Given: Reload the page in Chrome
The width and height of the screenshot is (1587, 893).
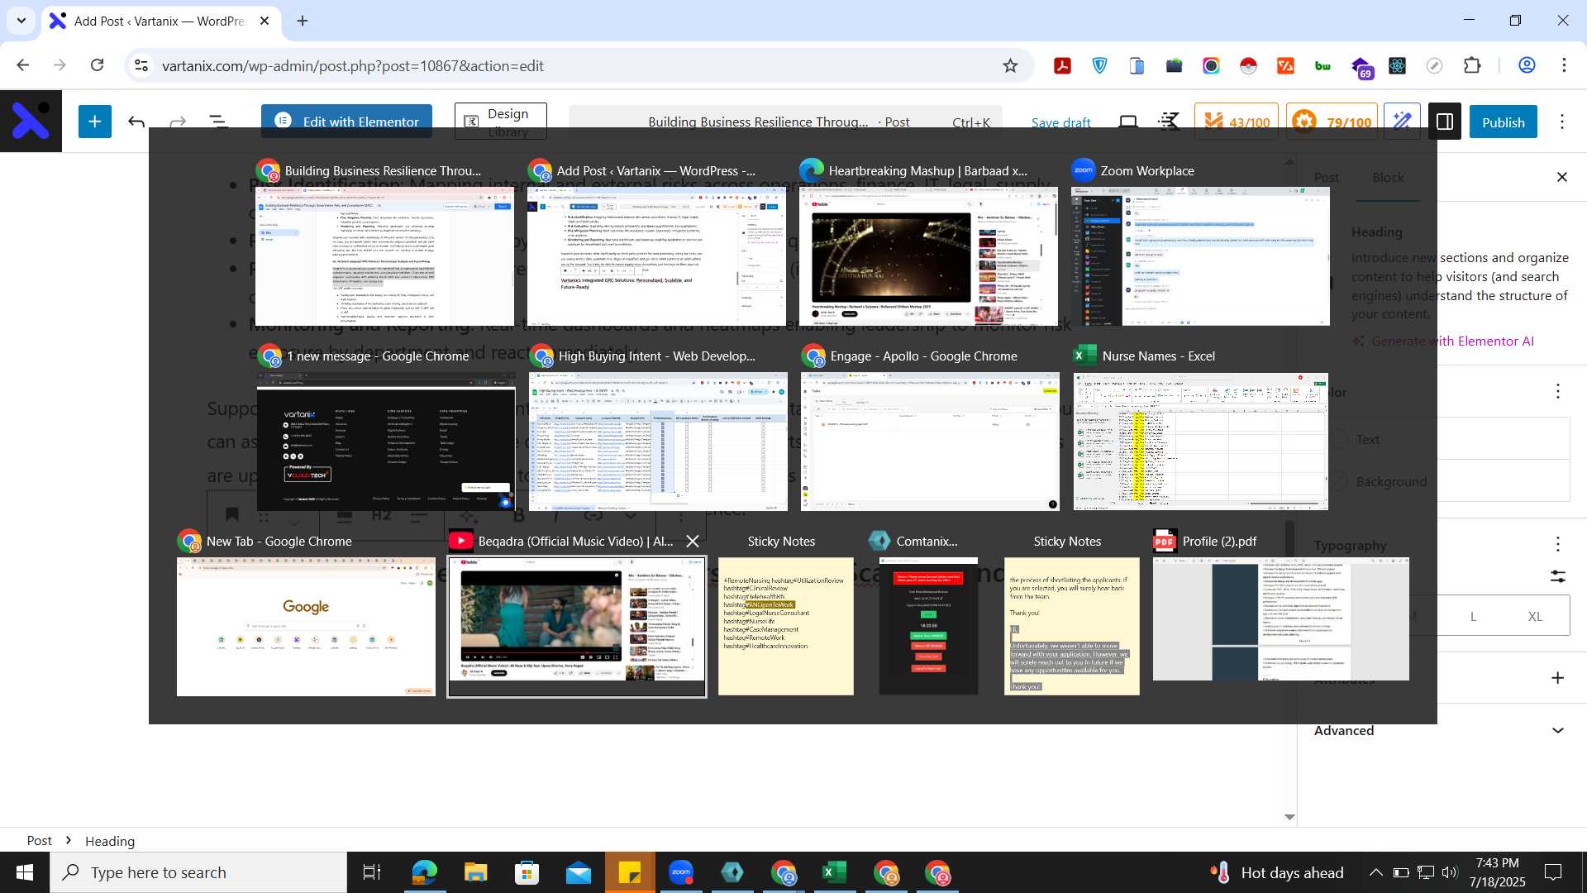Looking at the screenshot, I should pos(97,65).
